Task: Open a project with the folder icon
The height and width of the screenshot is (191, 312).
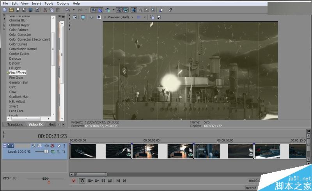Action: (x=12, y=10)
